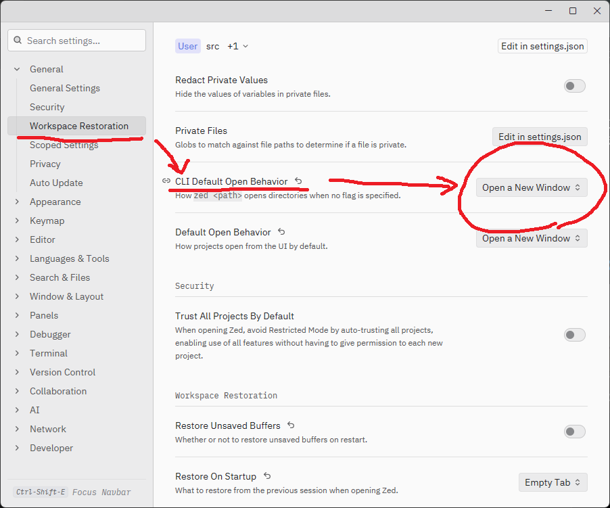Expand the AI section
Image resolution: width=610 pixels, height=508 pixels.
17,410
